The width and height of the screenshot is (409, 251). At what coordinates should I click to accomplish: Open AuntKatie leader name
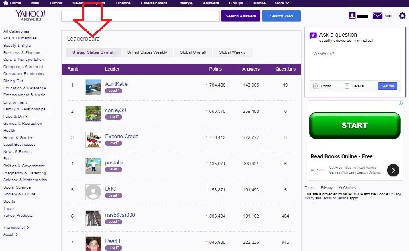(116, 84)
